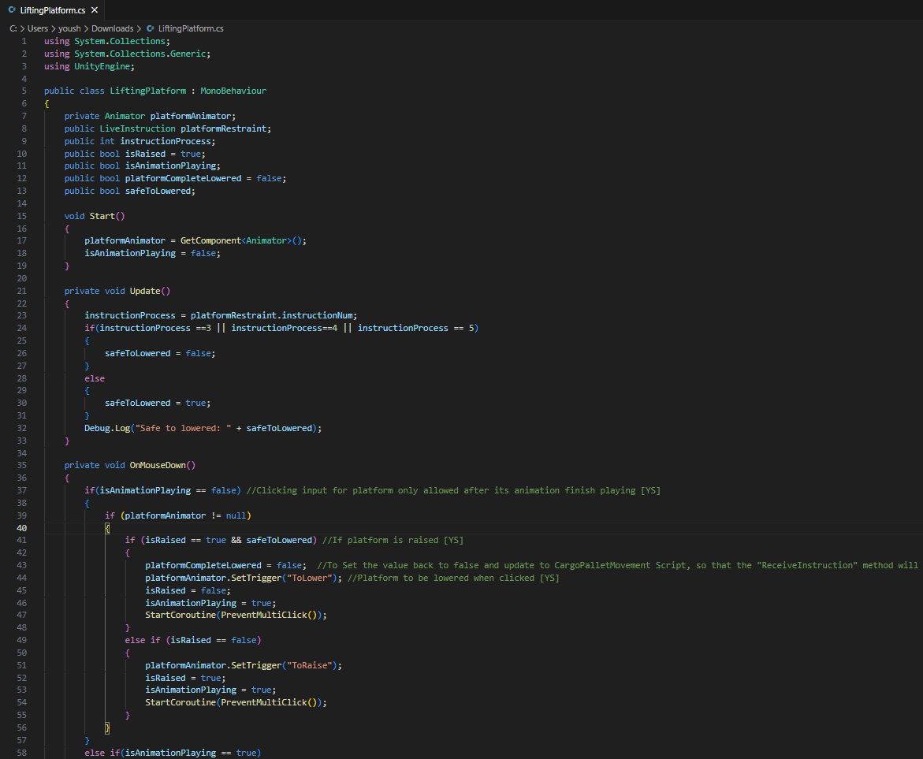923x759 pixels.
Task: Click 'instructionProcess' in the line 9 declaration
Action: point(166,141)
